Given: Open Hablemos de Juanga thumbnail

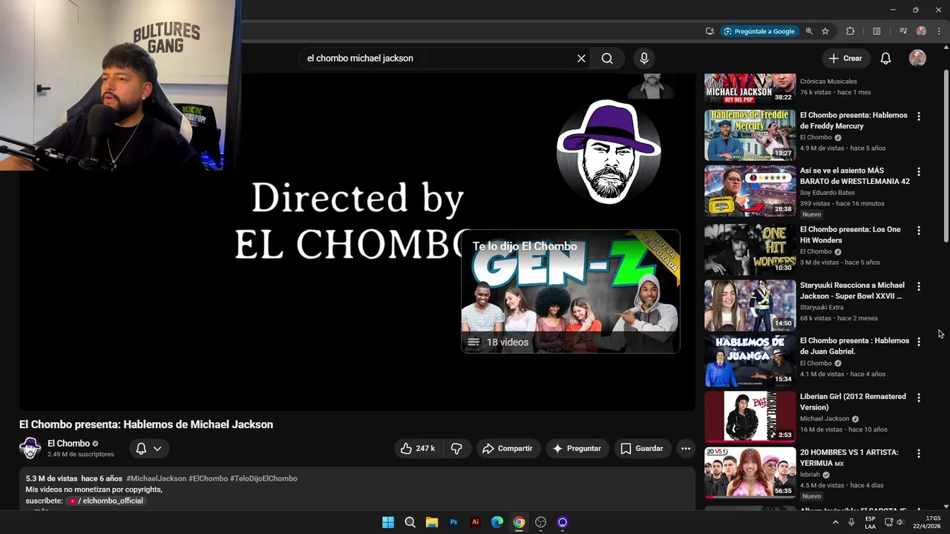Looking at the screenshot, I should coord(750,361).
